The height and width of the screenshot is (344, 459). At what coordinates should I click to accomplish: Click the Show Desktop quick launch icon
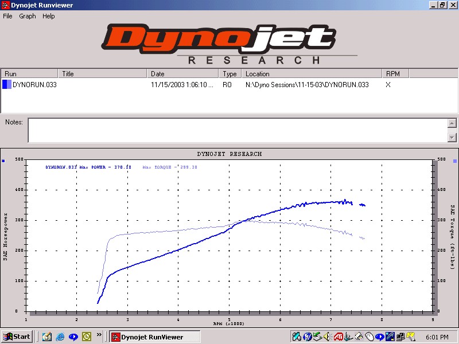click(47, 337)
